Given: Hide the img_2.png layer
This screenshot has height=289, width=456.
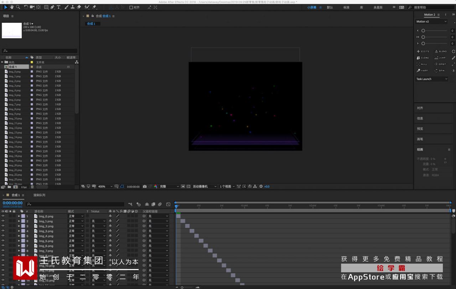Looking at the screenshot, I should (3, 226).
